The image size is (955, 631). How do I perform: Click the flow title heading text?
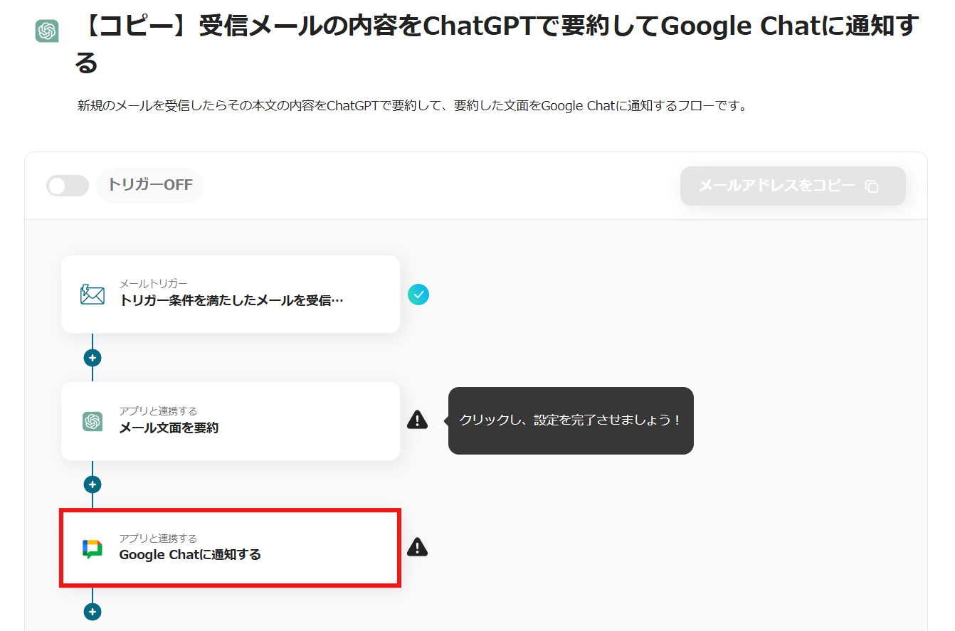497,44
